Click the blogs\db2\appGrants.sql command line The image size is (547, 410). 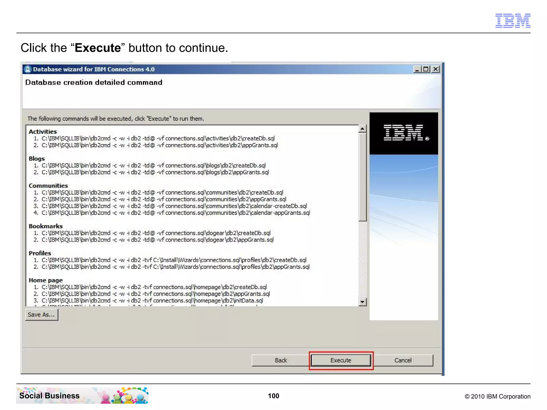(x=151, y=172)
